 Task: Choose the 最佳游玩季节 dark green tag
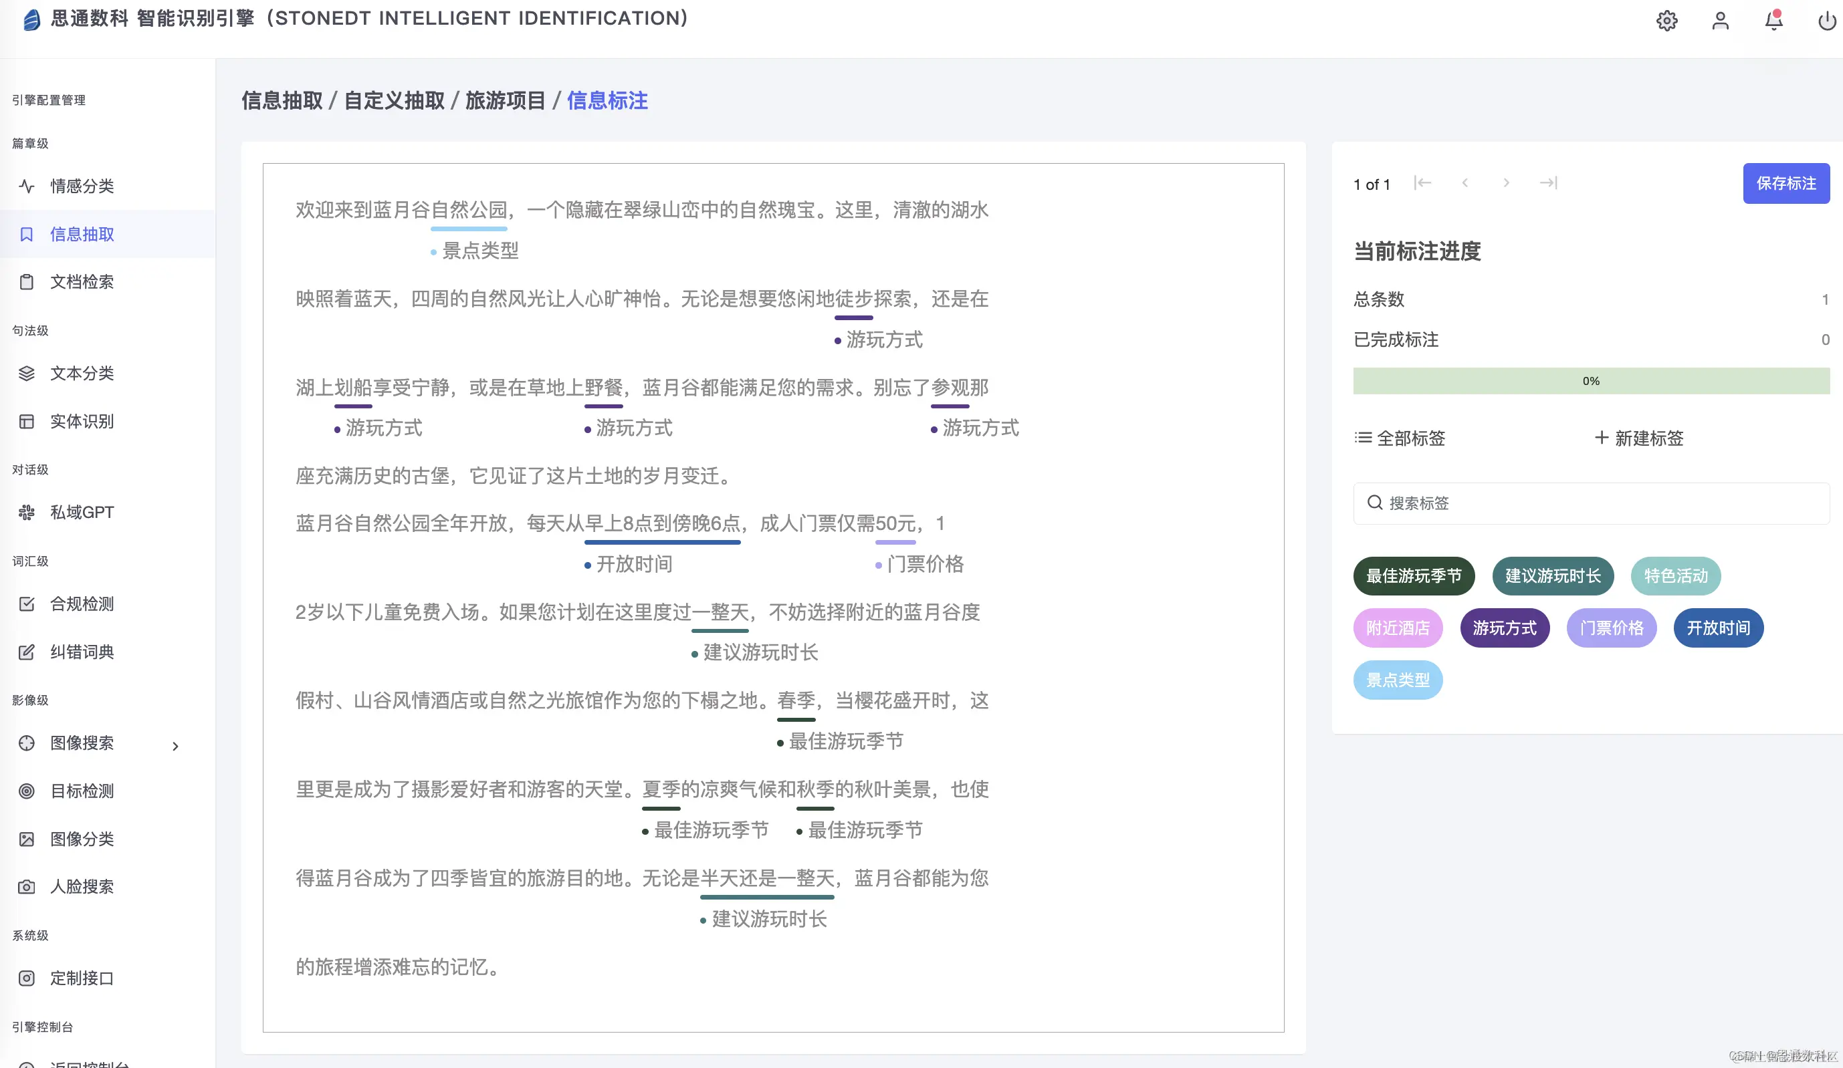(1413, 576)
